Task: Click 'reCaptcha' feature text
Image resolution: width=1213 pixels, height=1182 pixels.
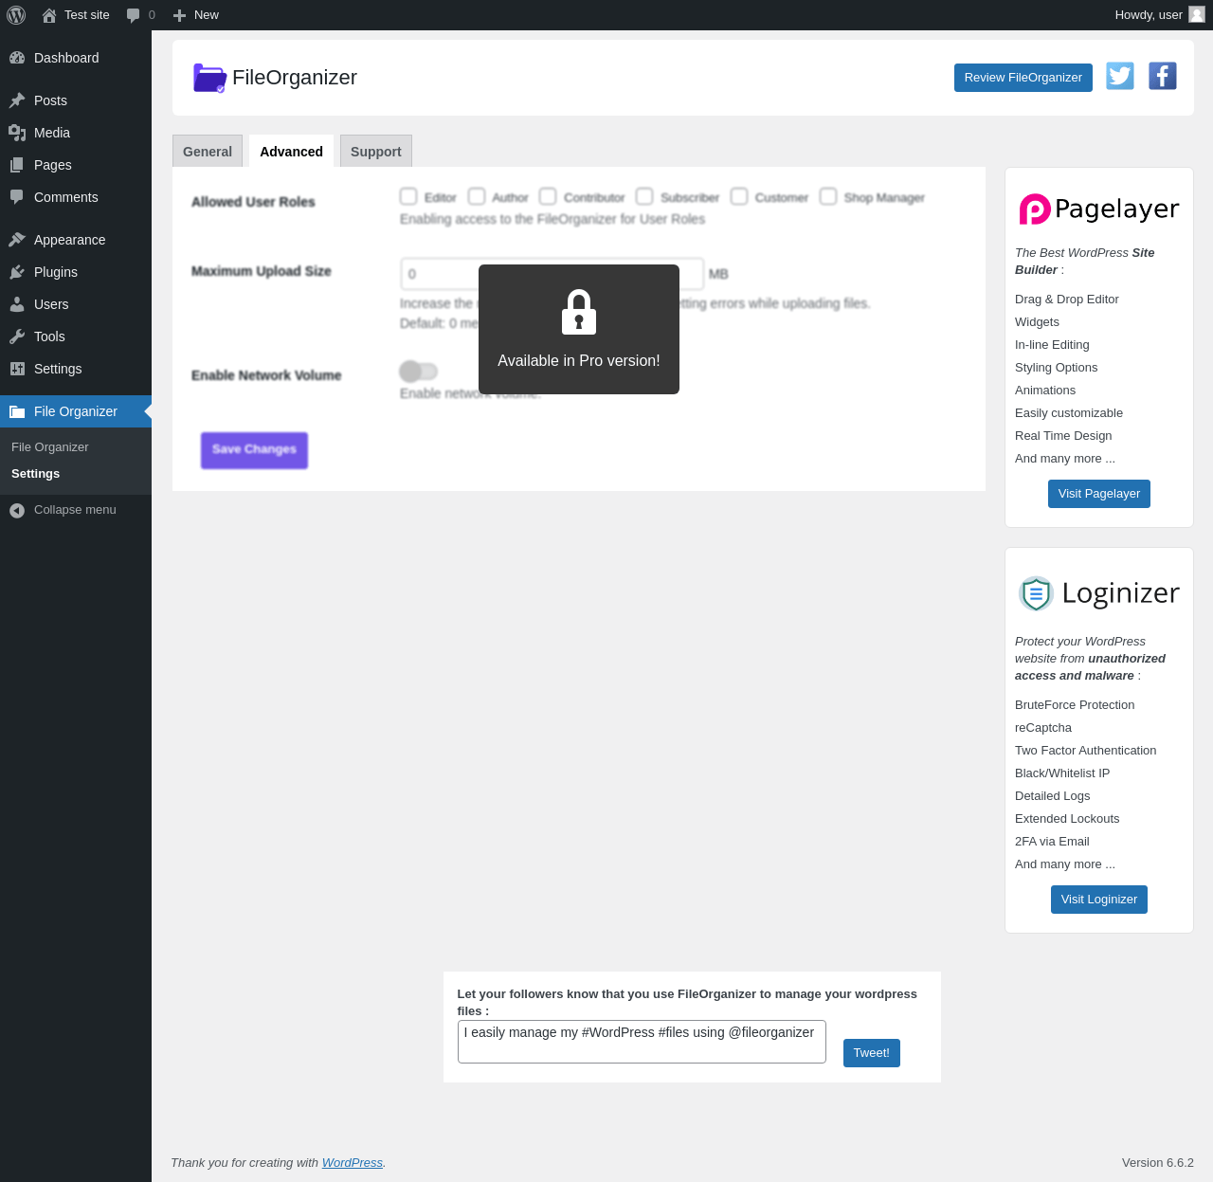Action: (1043, 728)
